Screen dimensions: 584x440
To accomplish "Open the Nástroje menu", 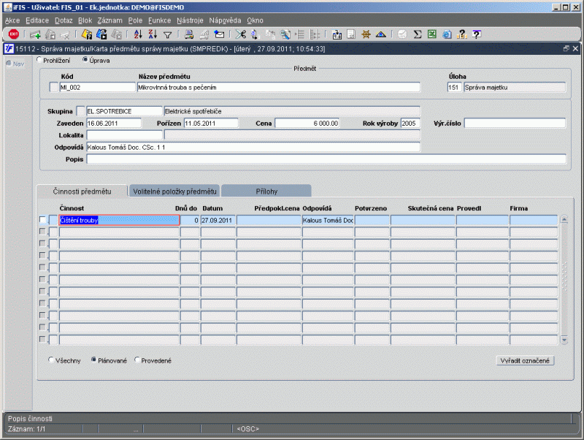I will [x=188, y=20].
